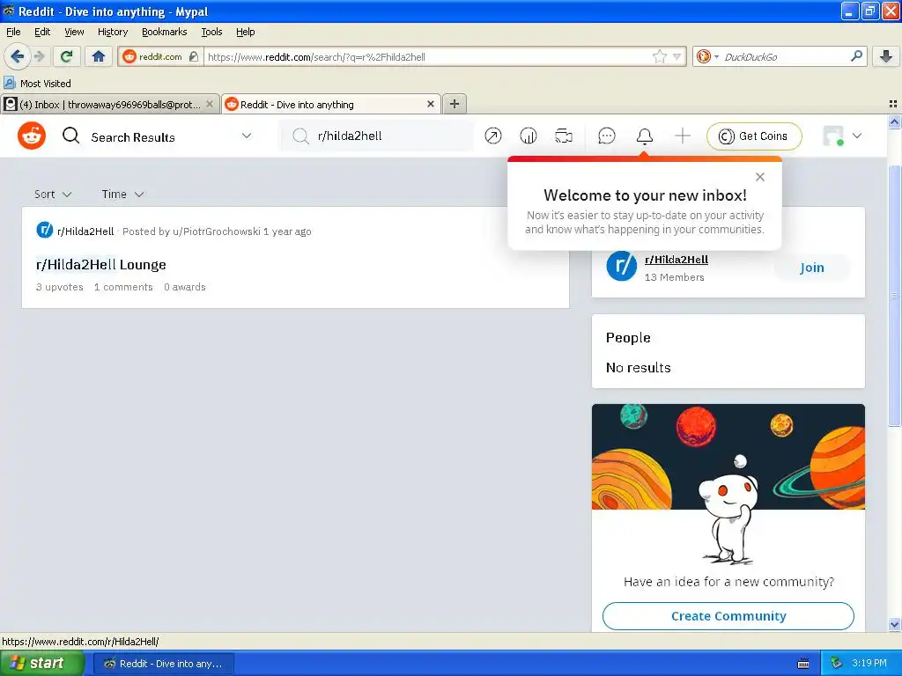The width and height of the screenshot is (902, 676).
Task: Click the 13 Members text
Action: coord(674,277)
